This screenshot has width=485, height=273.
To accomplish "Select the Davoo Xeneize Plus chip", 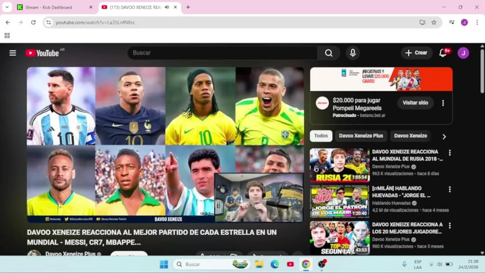I will click(x=361, y=136).
